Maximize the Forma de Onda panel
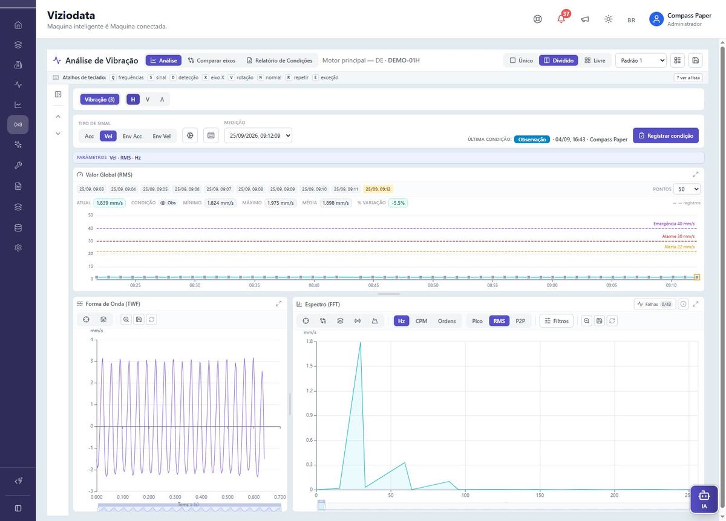This screenshot has height=521, width=726. click(x=278, y=303)
